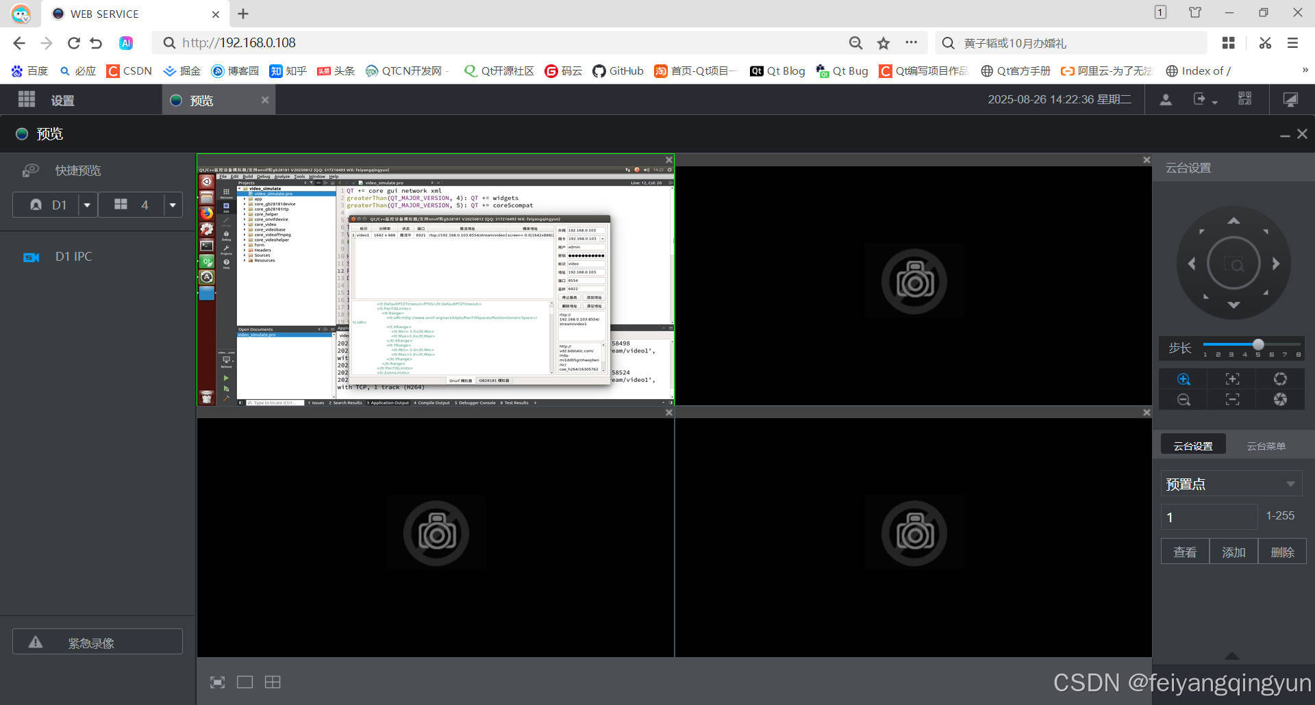Click iris close shutter icon
This screenshot has height=705, width=1315.
pos(1280,400)
